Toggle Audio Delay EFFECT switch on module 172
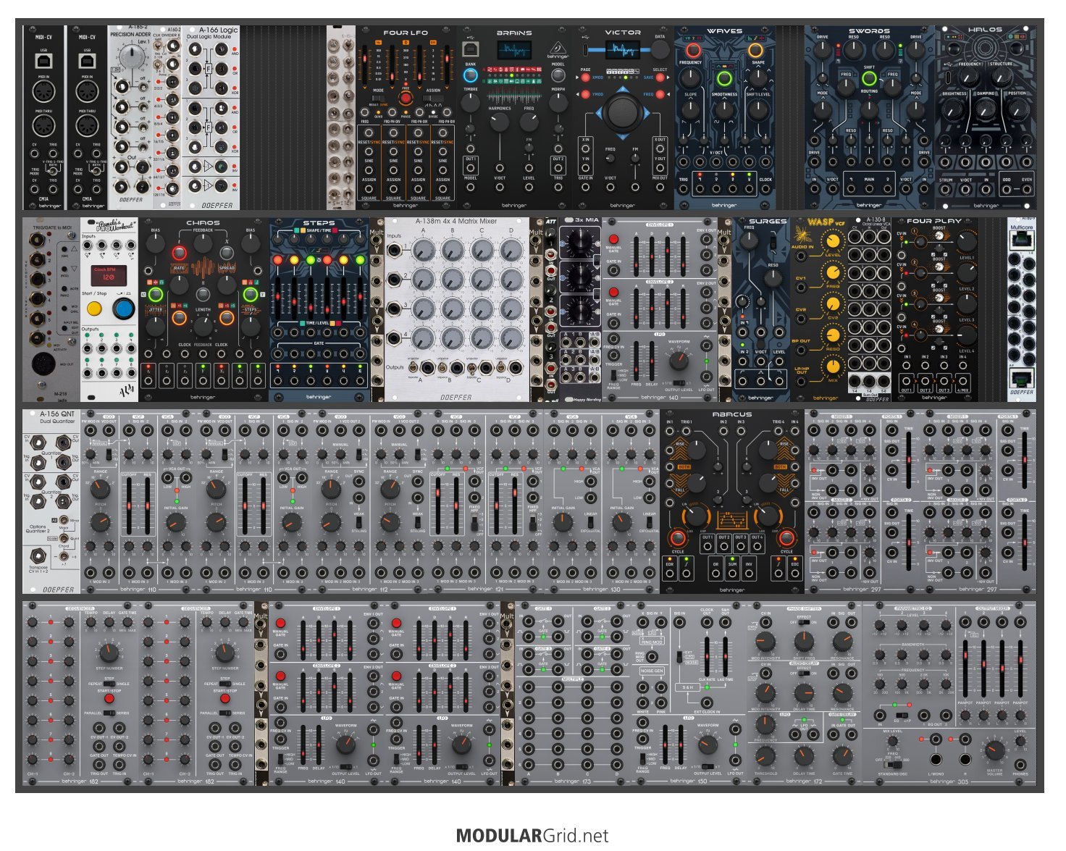This screenshot has height=851, width=1066. (802, 673)
